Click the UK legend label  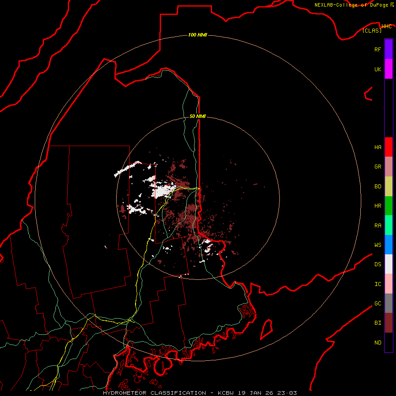tap(378, 69)
